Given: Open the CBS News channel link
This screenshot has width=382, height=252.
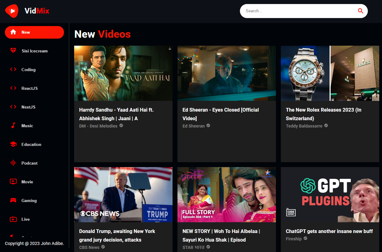Looking at the screenshot, I should 89,247.
